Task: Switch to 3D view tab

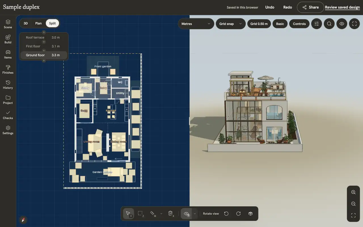Action: click(26, 23)
